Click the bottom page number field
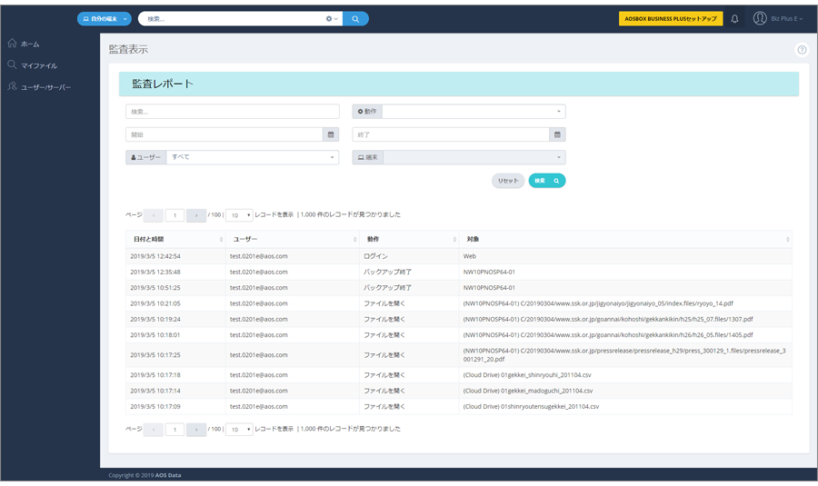This screenshot has width=818, height=486. click(175, 429)
